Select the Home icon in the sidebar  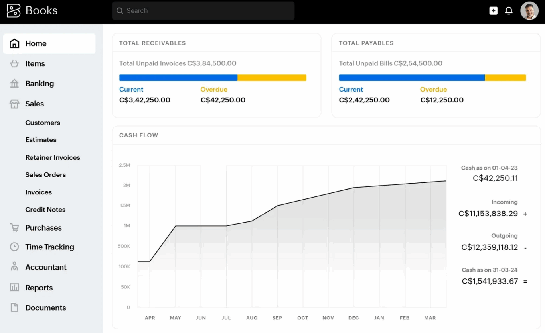click(14, 43)
